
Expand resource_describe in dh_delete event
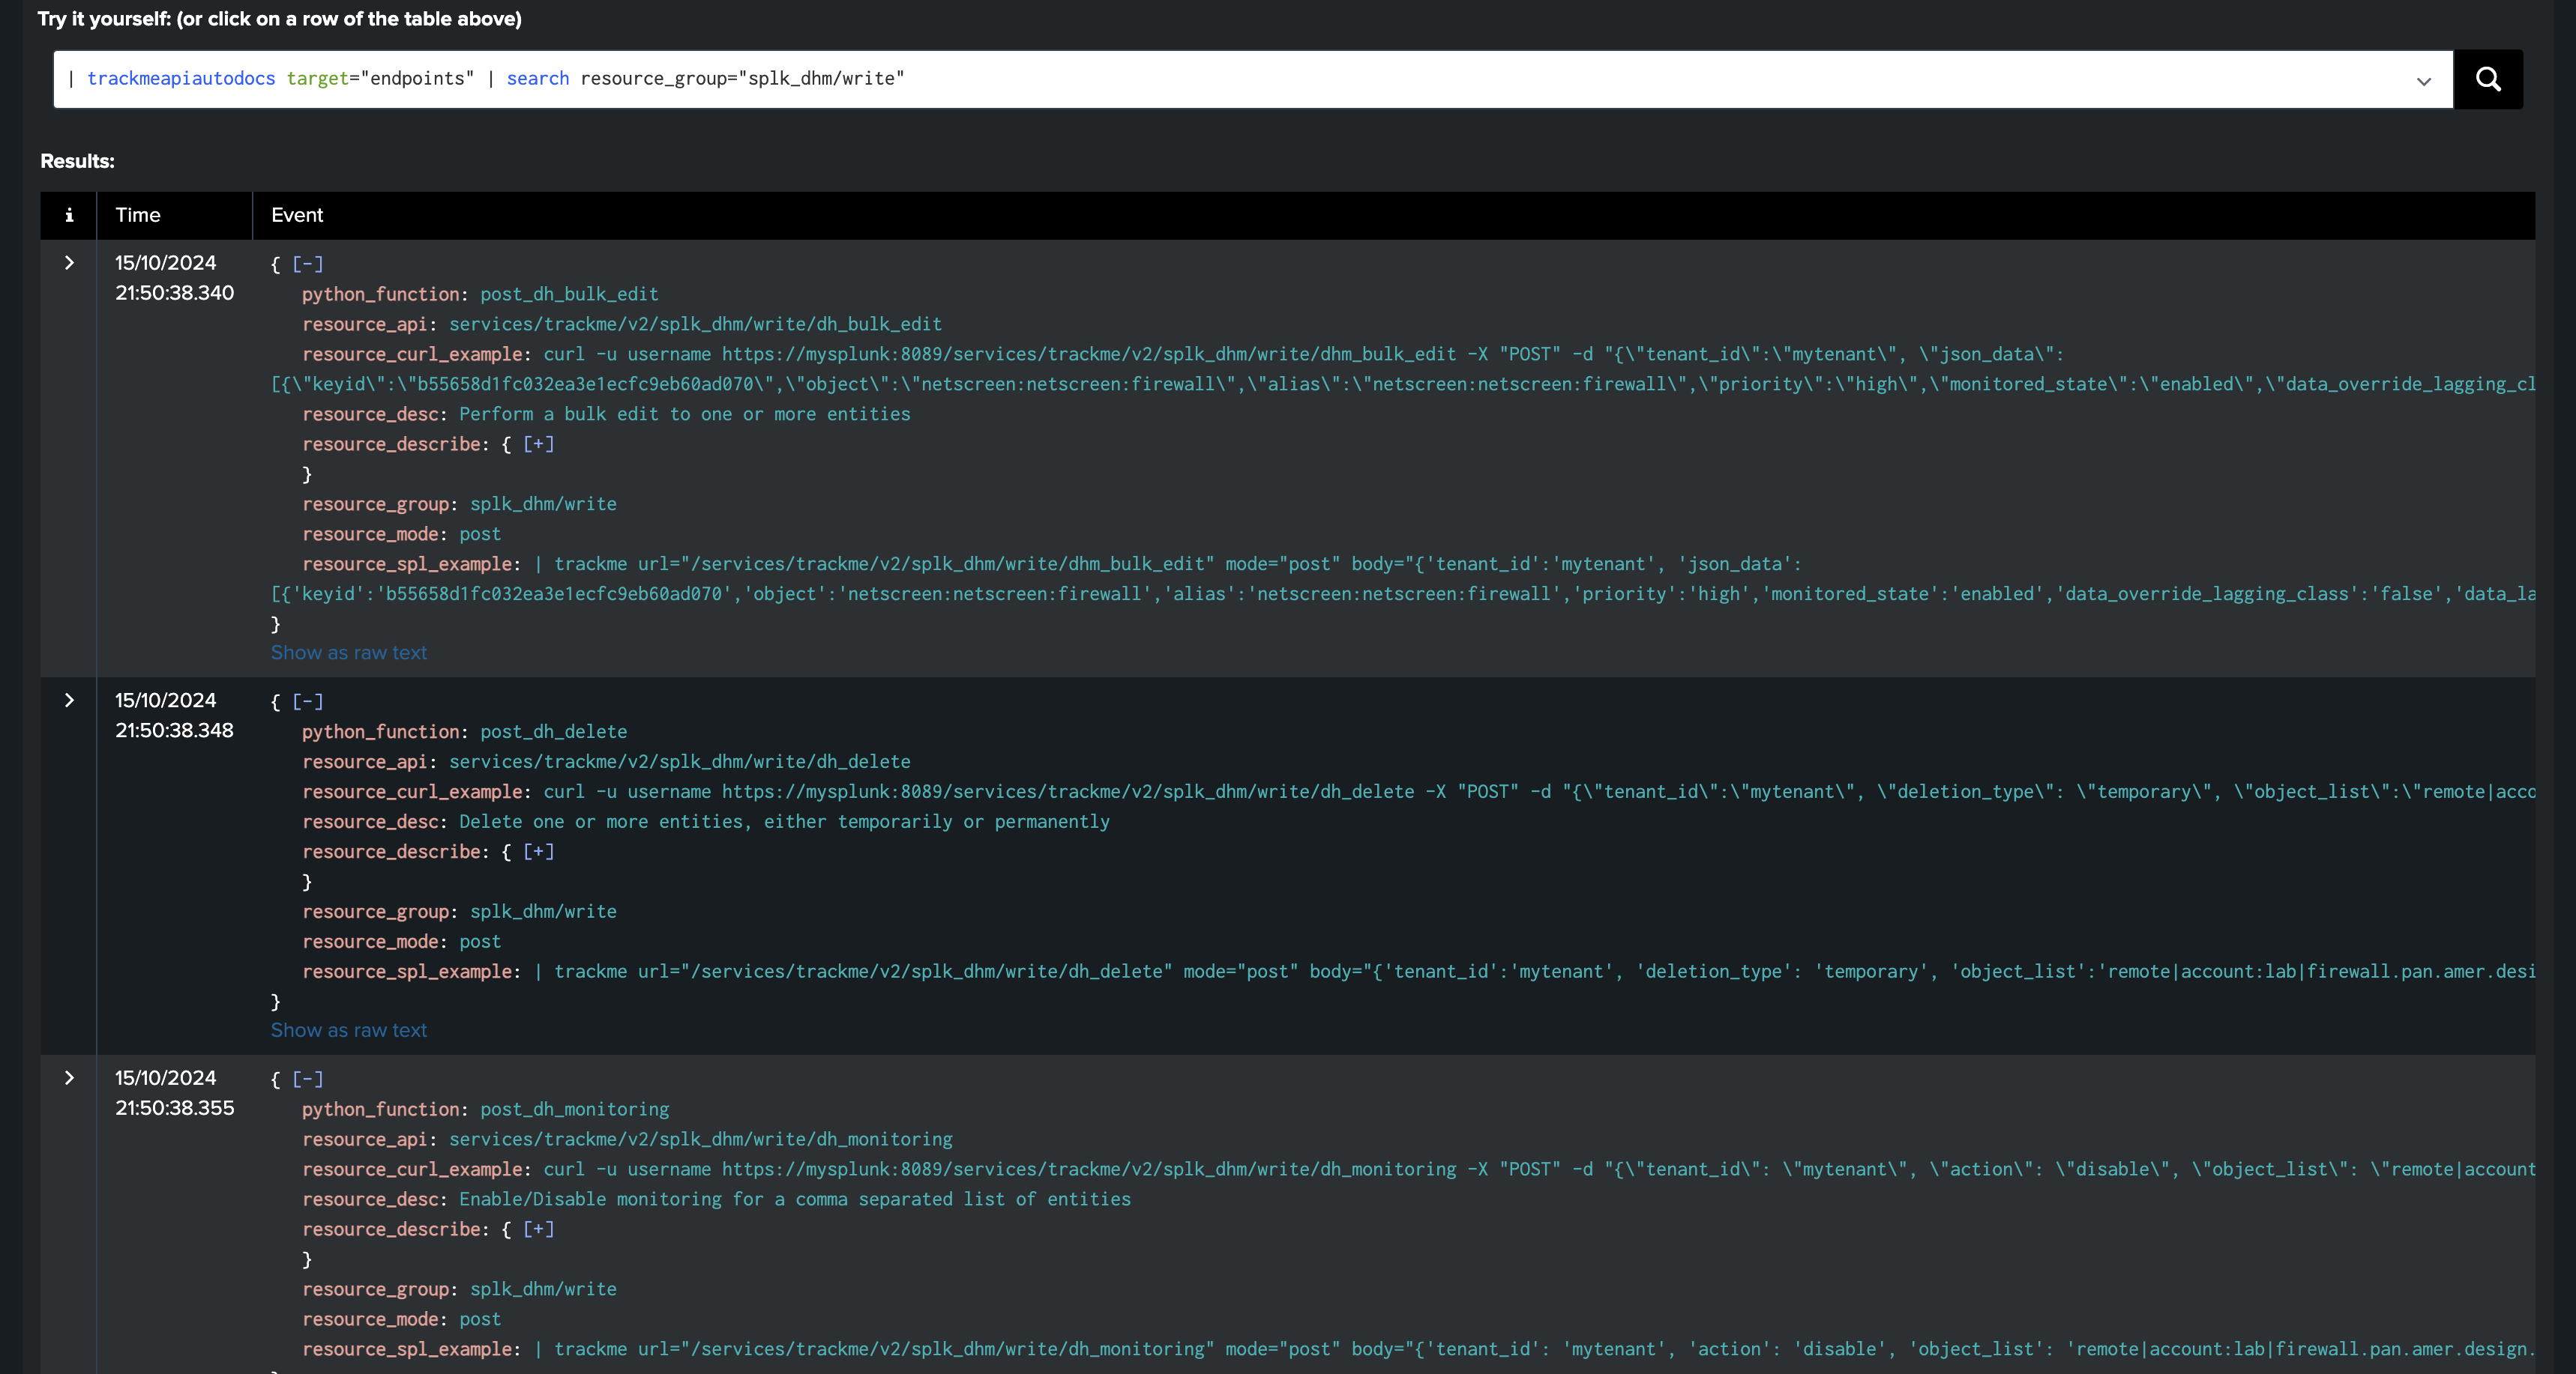click(x=538, y=853)
